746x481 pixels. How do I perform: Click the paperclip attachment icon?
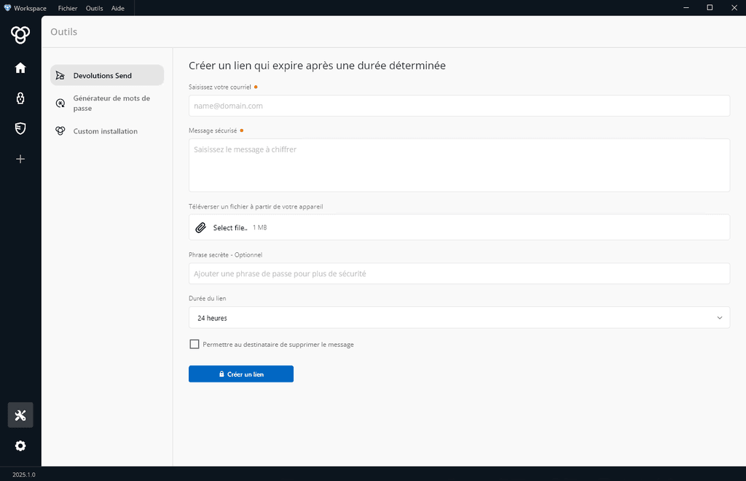(x=201, y=228)
